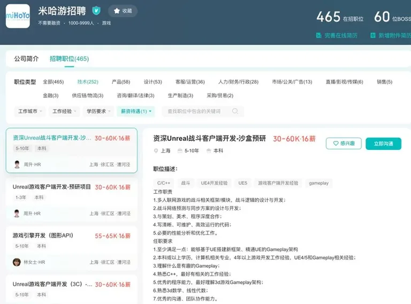Switch to 公司简介 tab
Screen dimensions: 411x304
point(26,59)
